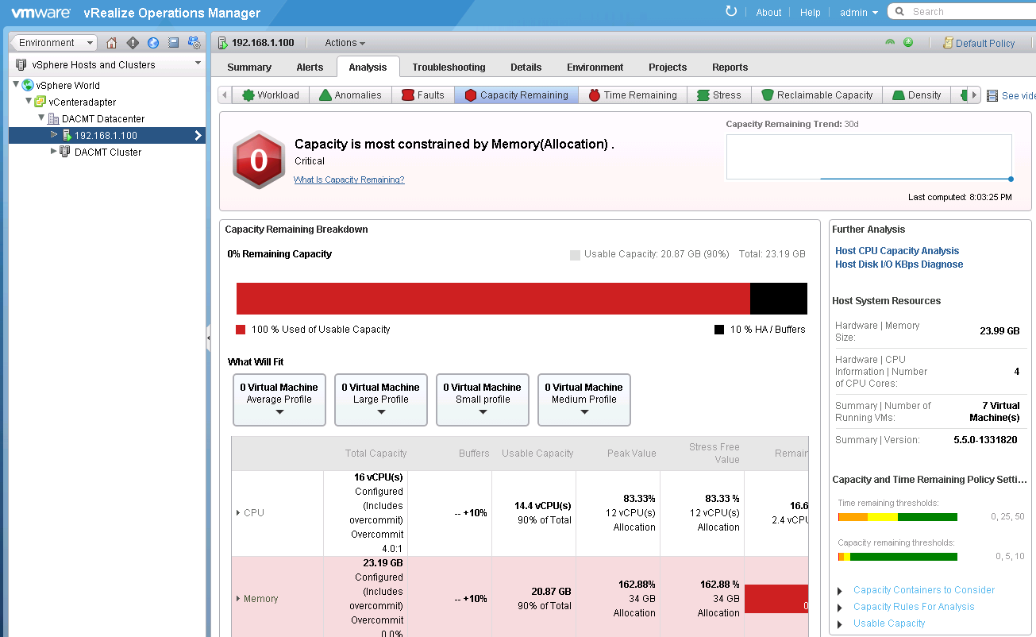Open the Time Remaining badge tab

pyautogui.click(x=634, y=95)
